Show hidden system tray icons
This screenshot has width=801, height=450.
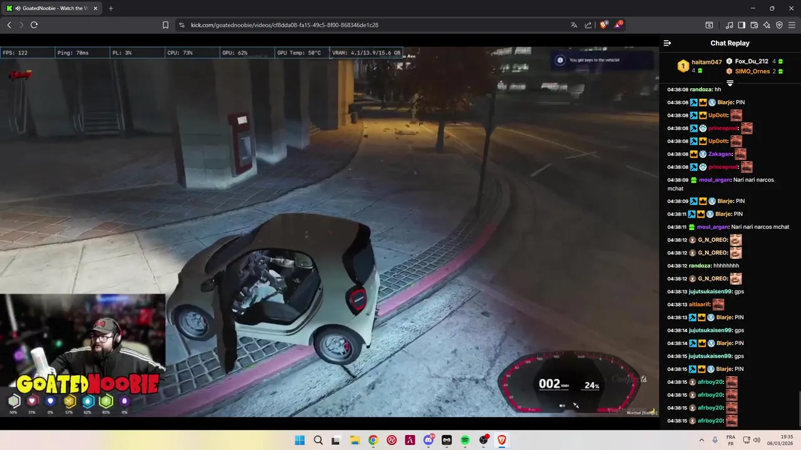coord(701,440)
